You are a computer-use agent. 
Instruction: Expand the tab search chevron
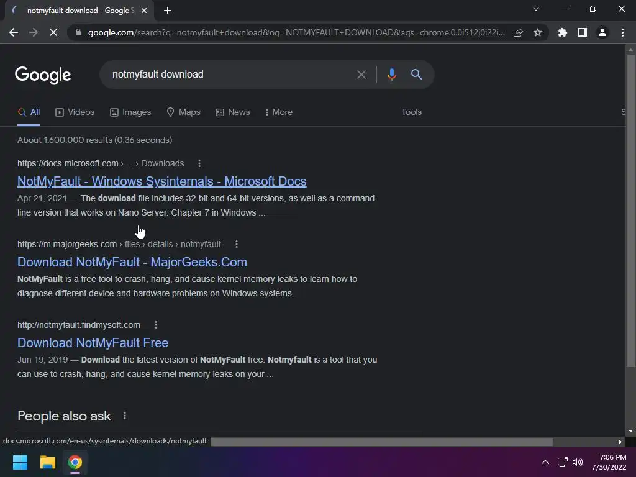click(536, 9)
